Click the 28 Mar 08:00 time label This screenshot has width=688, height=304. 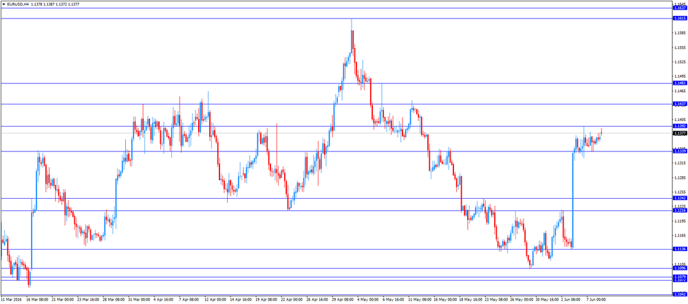coord(114,301)
